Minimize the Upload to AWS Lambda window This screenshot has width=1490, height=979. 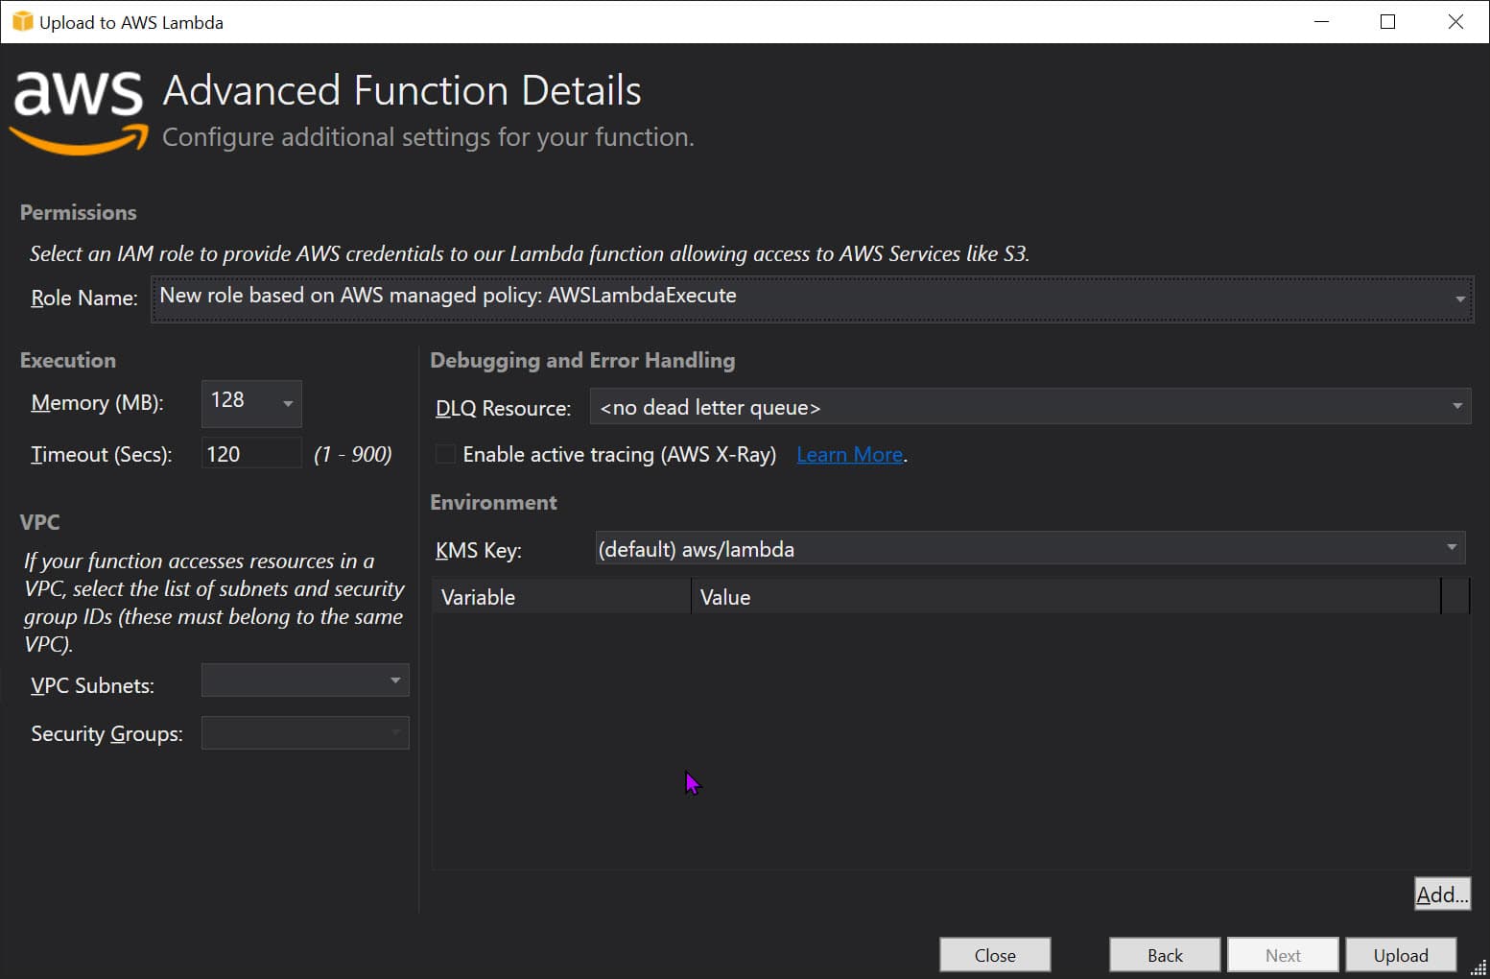[1321, 21]
